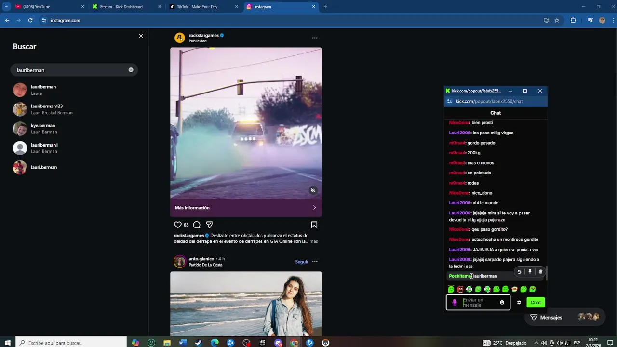The height and width of the screenshot is (347, 617).
Task: Open the browser profile avatar
Action: (x=602, y=20)
